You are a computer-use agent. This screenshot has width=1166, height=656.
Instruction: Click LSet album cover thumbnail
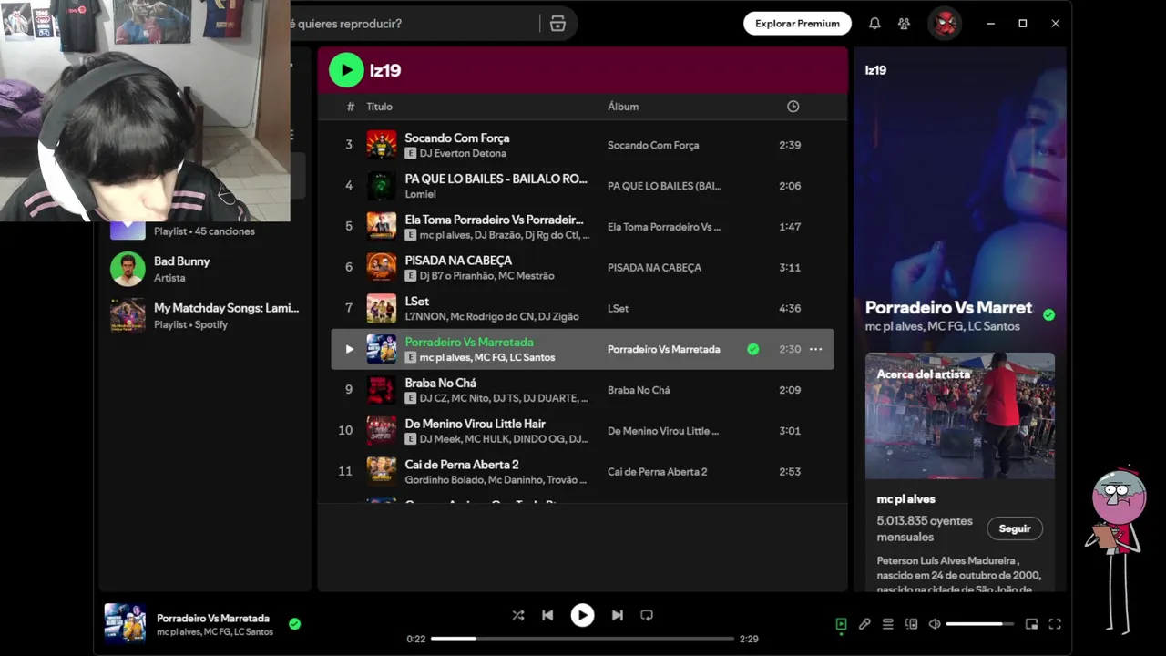click(382, 308)
